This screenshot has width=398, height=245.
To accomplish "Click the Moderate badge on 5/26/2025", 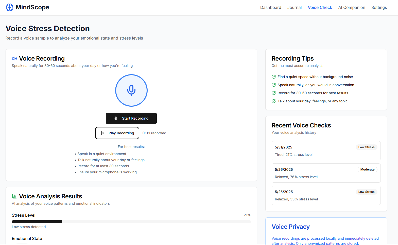I will pos(367,169).
